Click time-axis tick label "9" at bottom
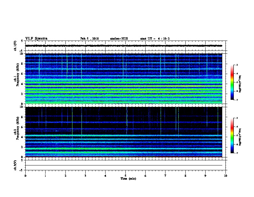 point(205,175)
